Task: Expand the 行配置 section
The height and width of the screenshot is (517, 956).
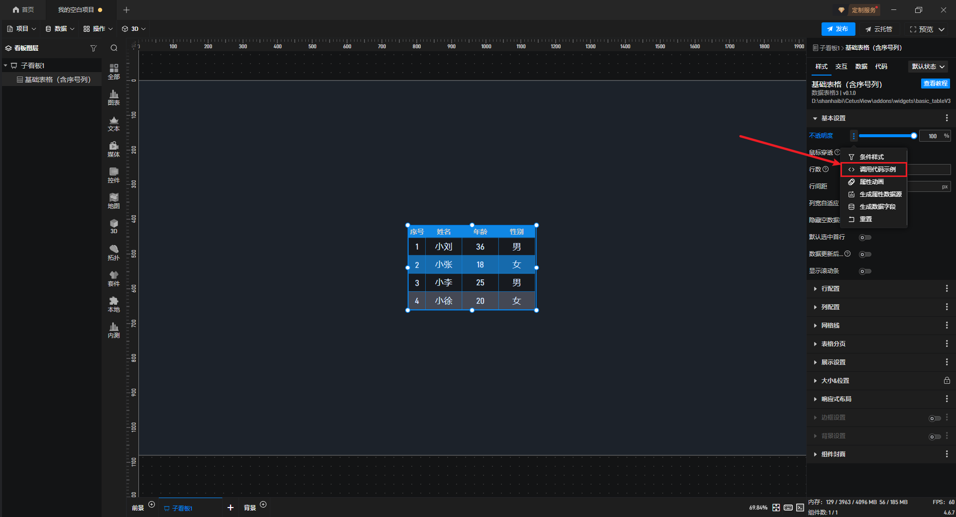Action: point(830,289)
